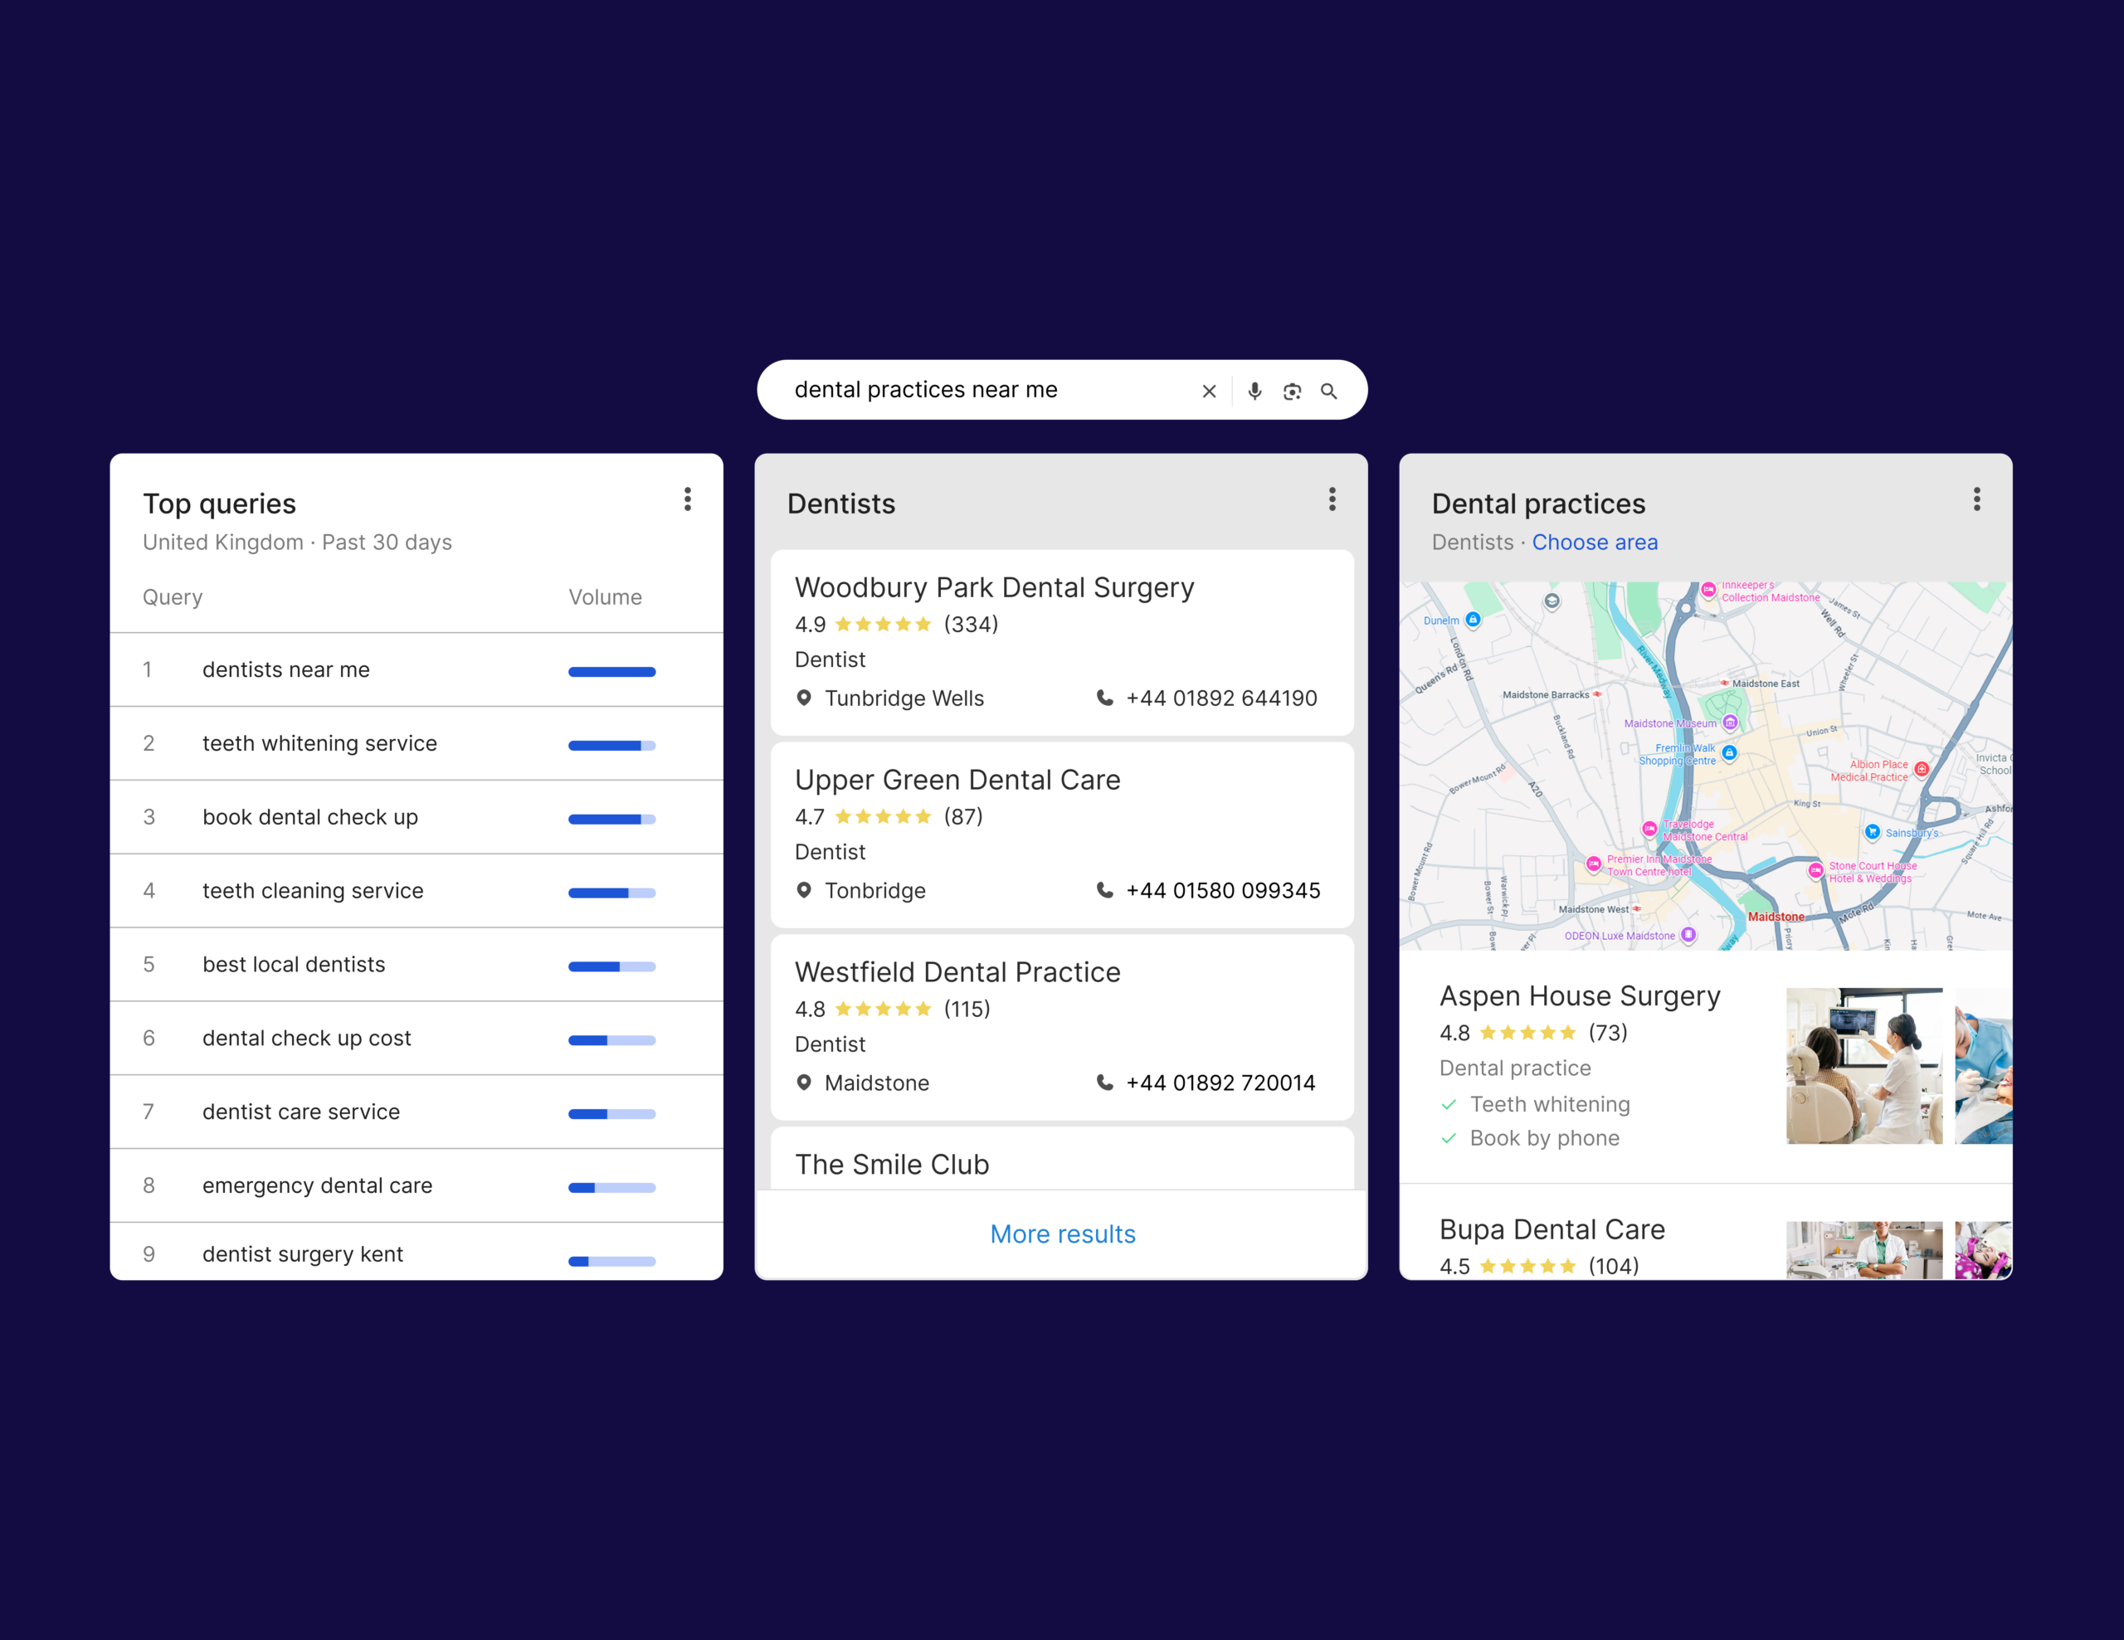Click the Book by phone checkmark

point(1449,1138)
